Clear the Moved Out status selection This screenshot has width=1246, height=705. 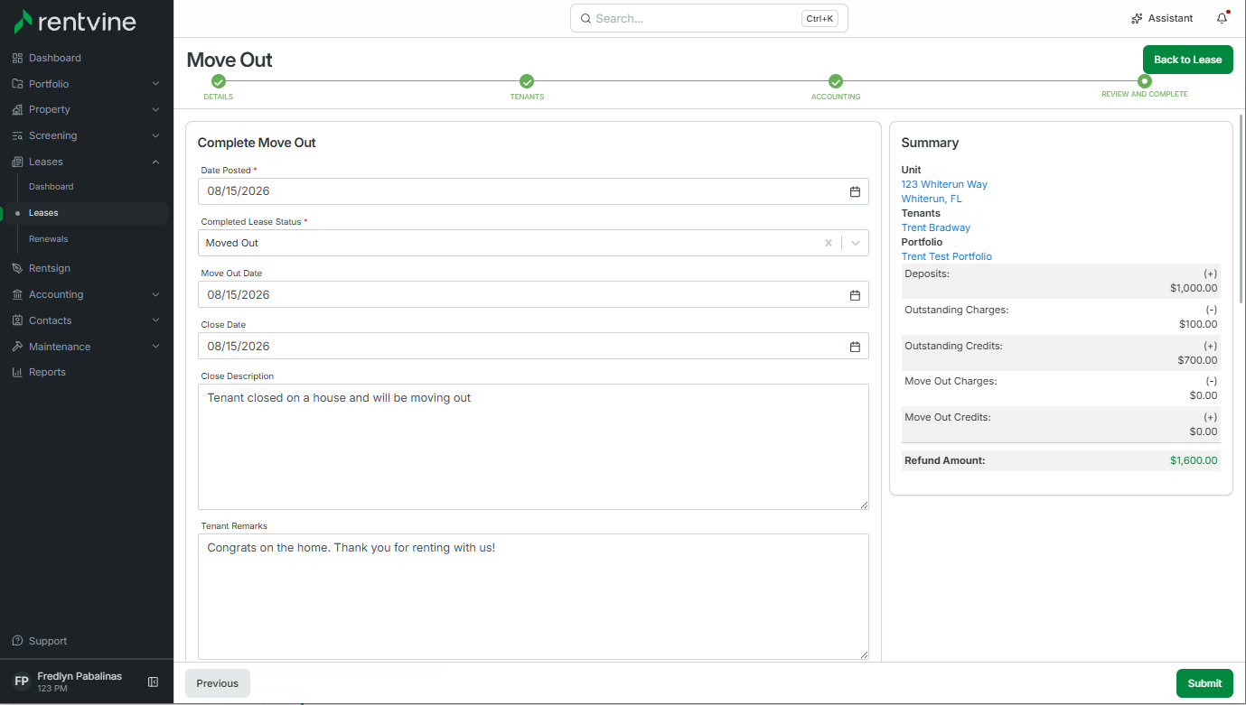pos(828,243)
